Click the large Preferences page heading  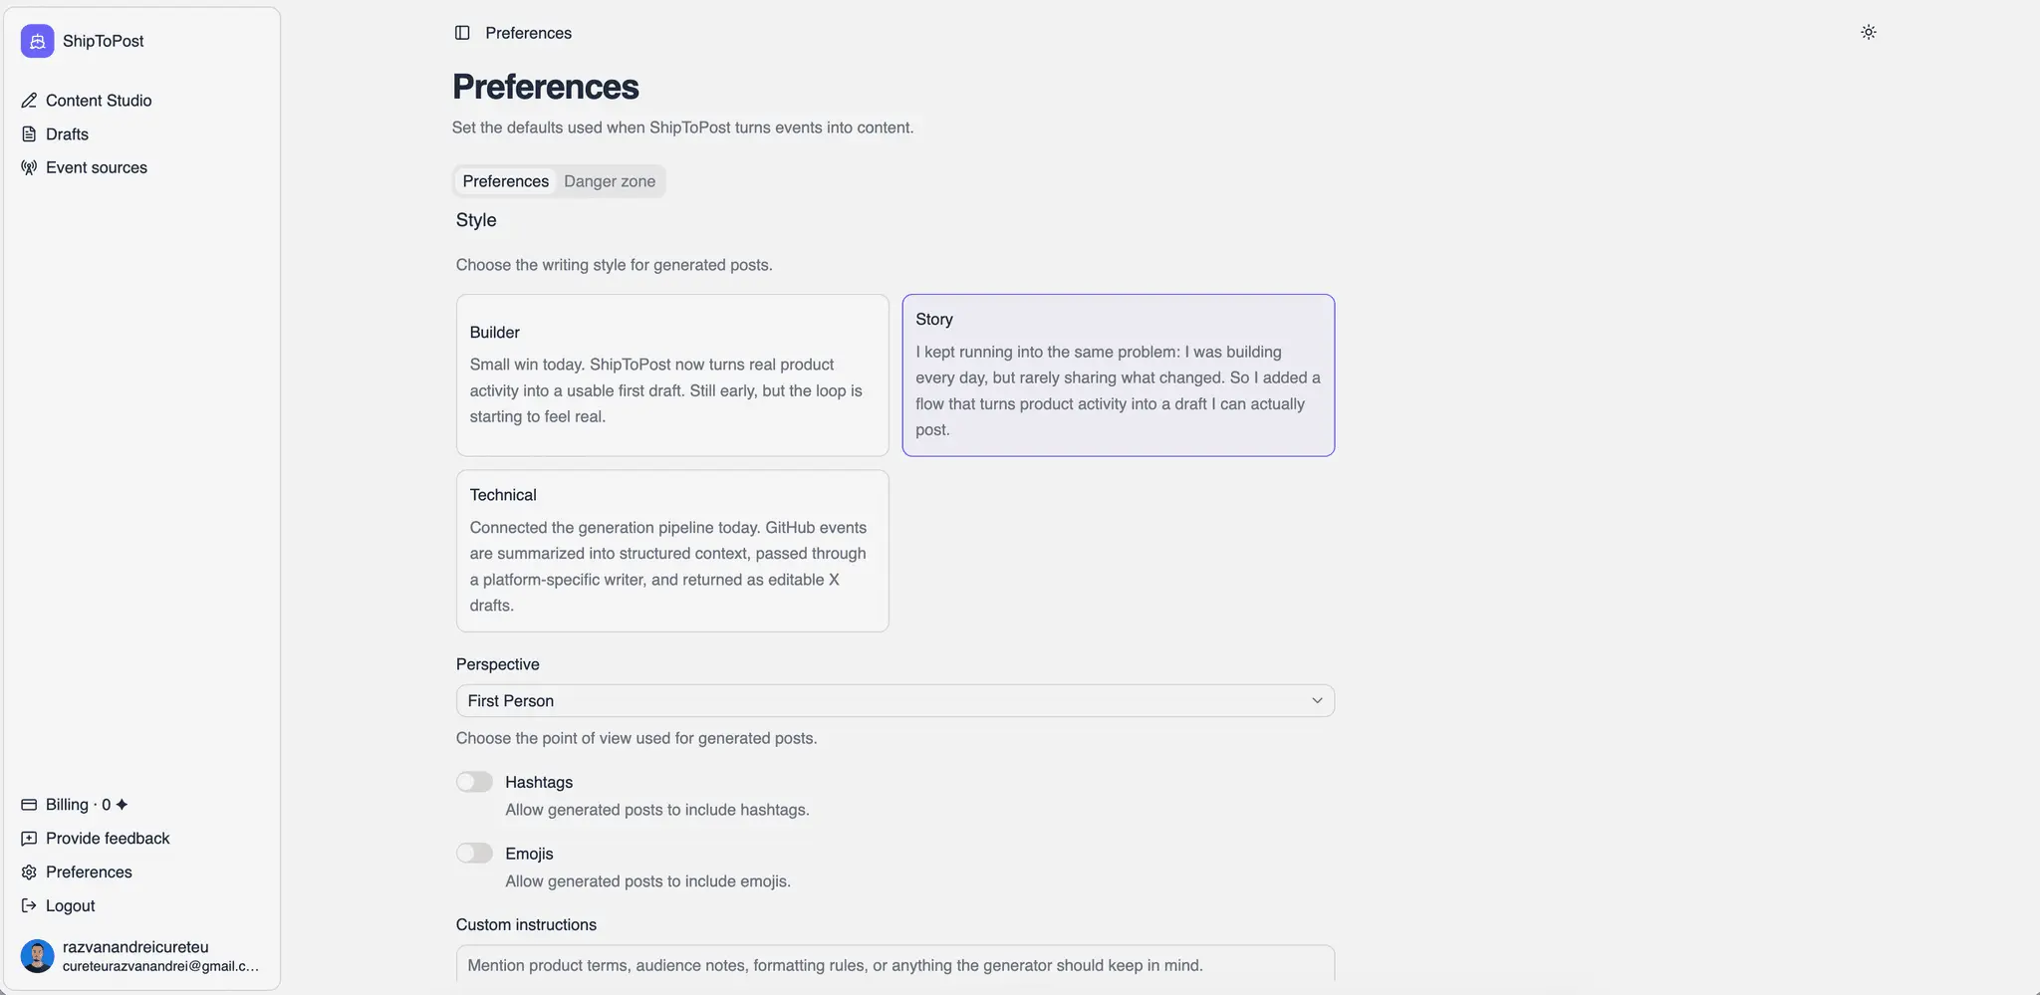click(546, 87)
